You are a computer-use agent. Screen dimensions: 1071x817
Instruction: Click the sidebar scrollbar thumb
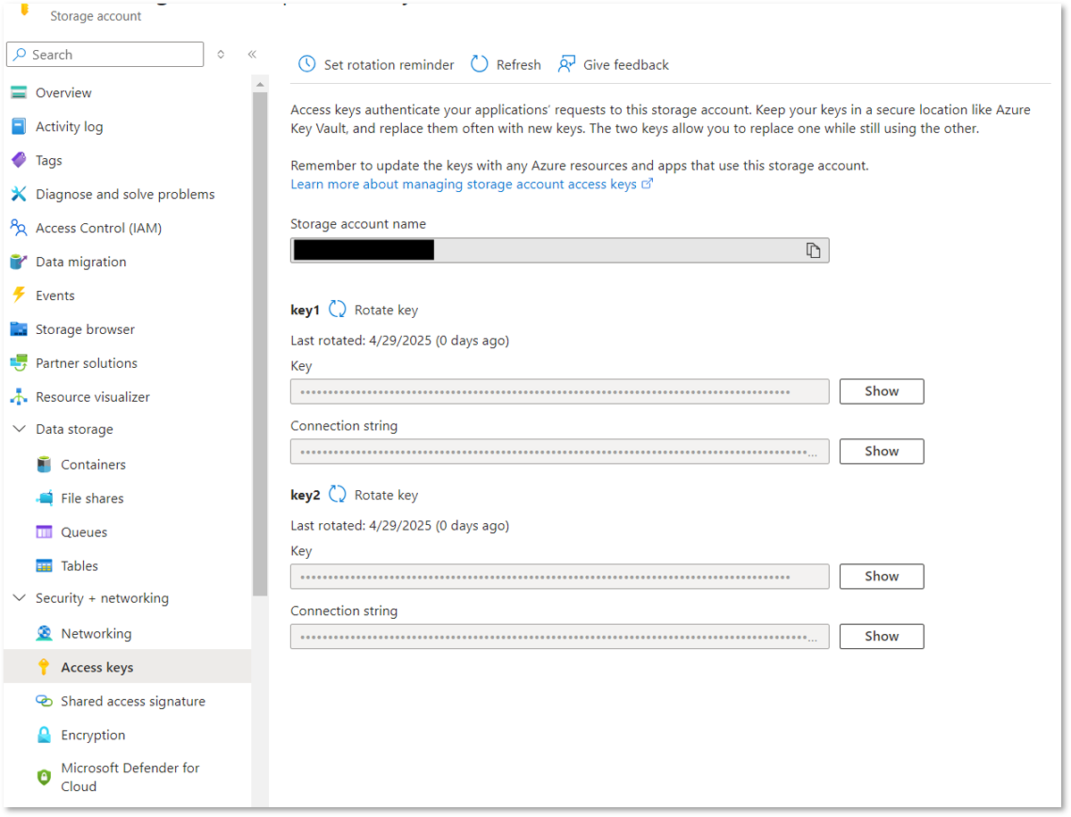pos(260,345)
